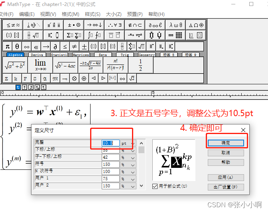Insert the pi symbol from small bar
The width and height of the screenshot is (268, 212).
(x=8, y=47)
